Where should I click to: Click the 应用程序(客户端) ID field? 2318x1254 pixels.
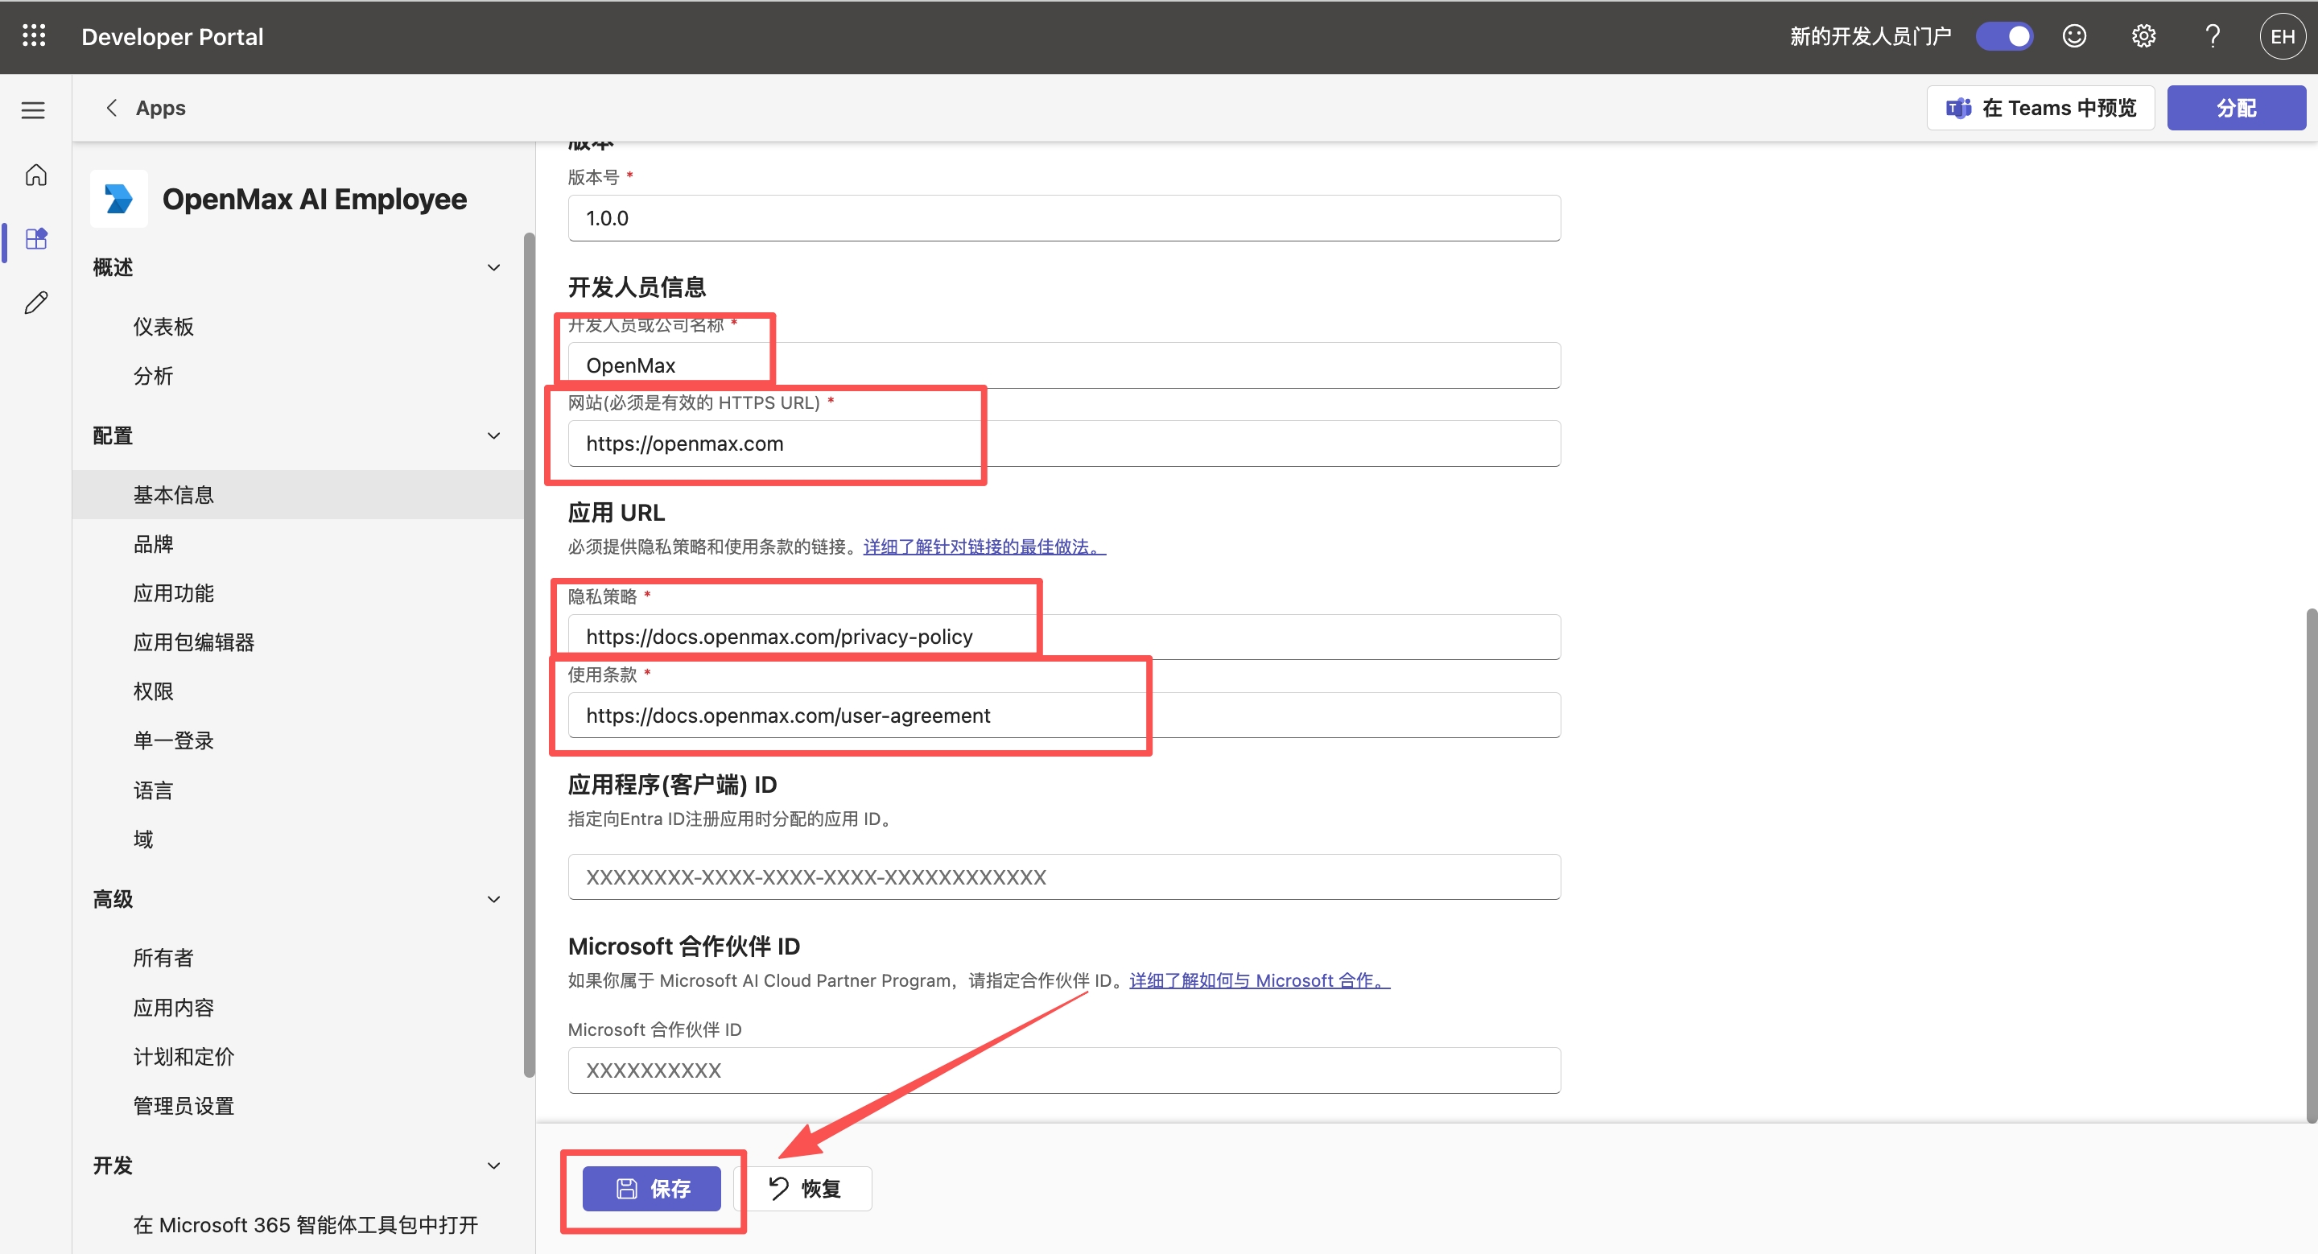coord(1063,877)
